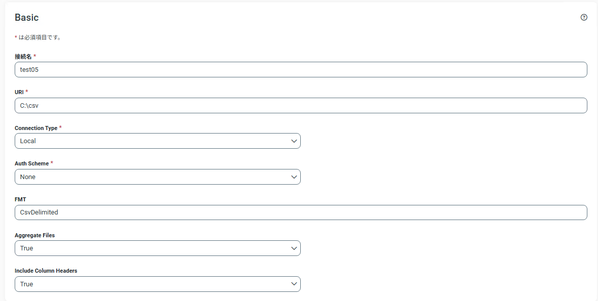Click the chevron arrow of Auth Scheme

[294, 177]
